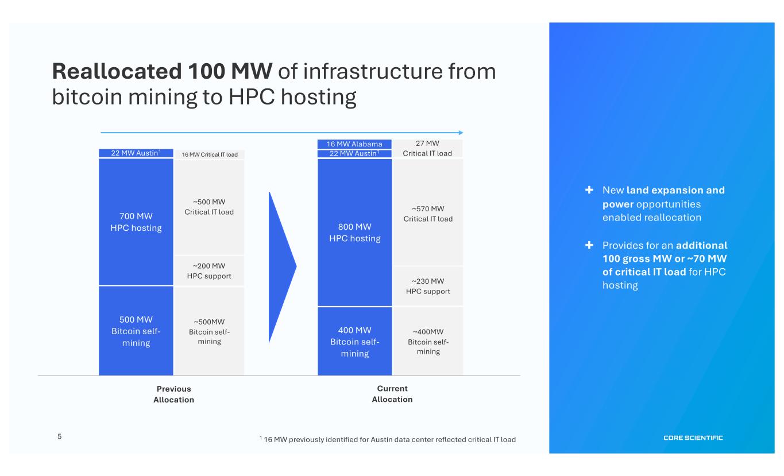
Task: Click the 27 MW Critical IT load label
Action: pyautogui.click(x=428, y=148)
